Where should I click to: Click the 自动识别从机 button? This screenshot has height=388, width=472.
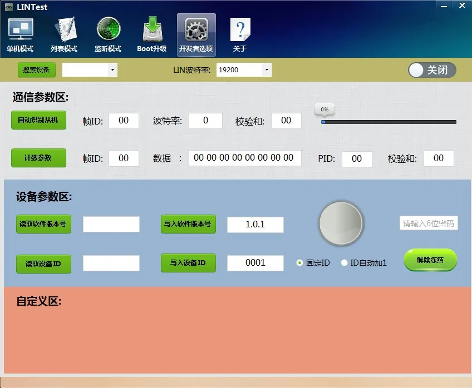point(38,120)
